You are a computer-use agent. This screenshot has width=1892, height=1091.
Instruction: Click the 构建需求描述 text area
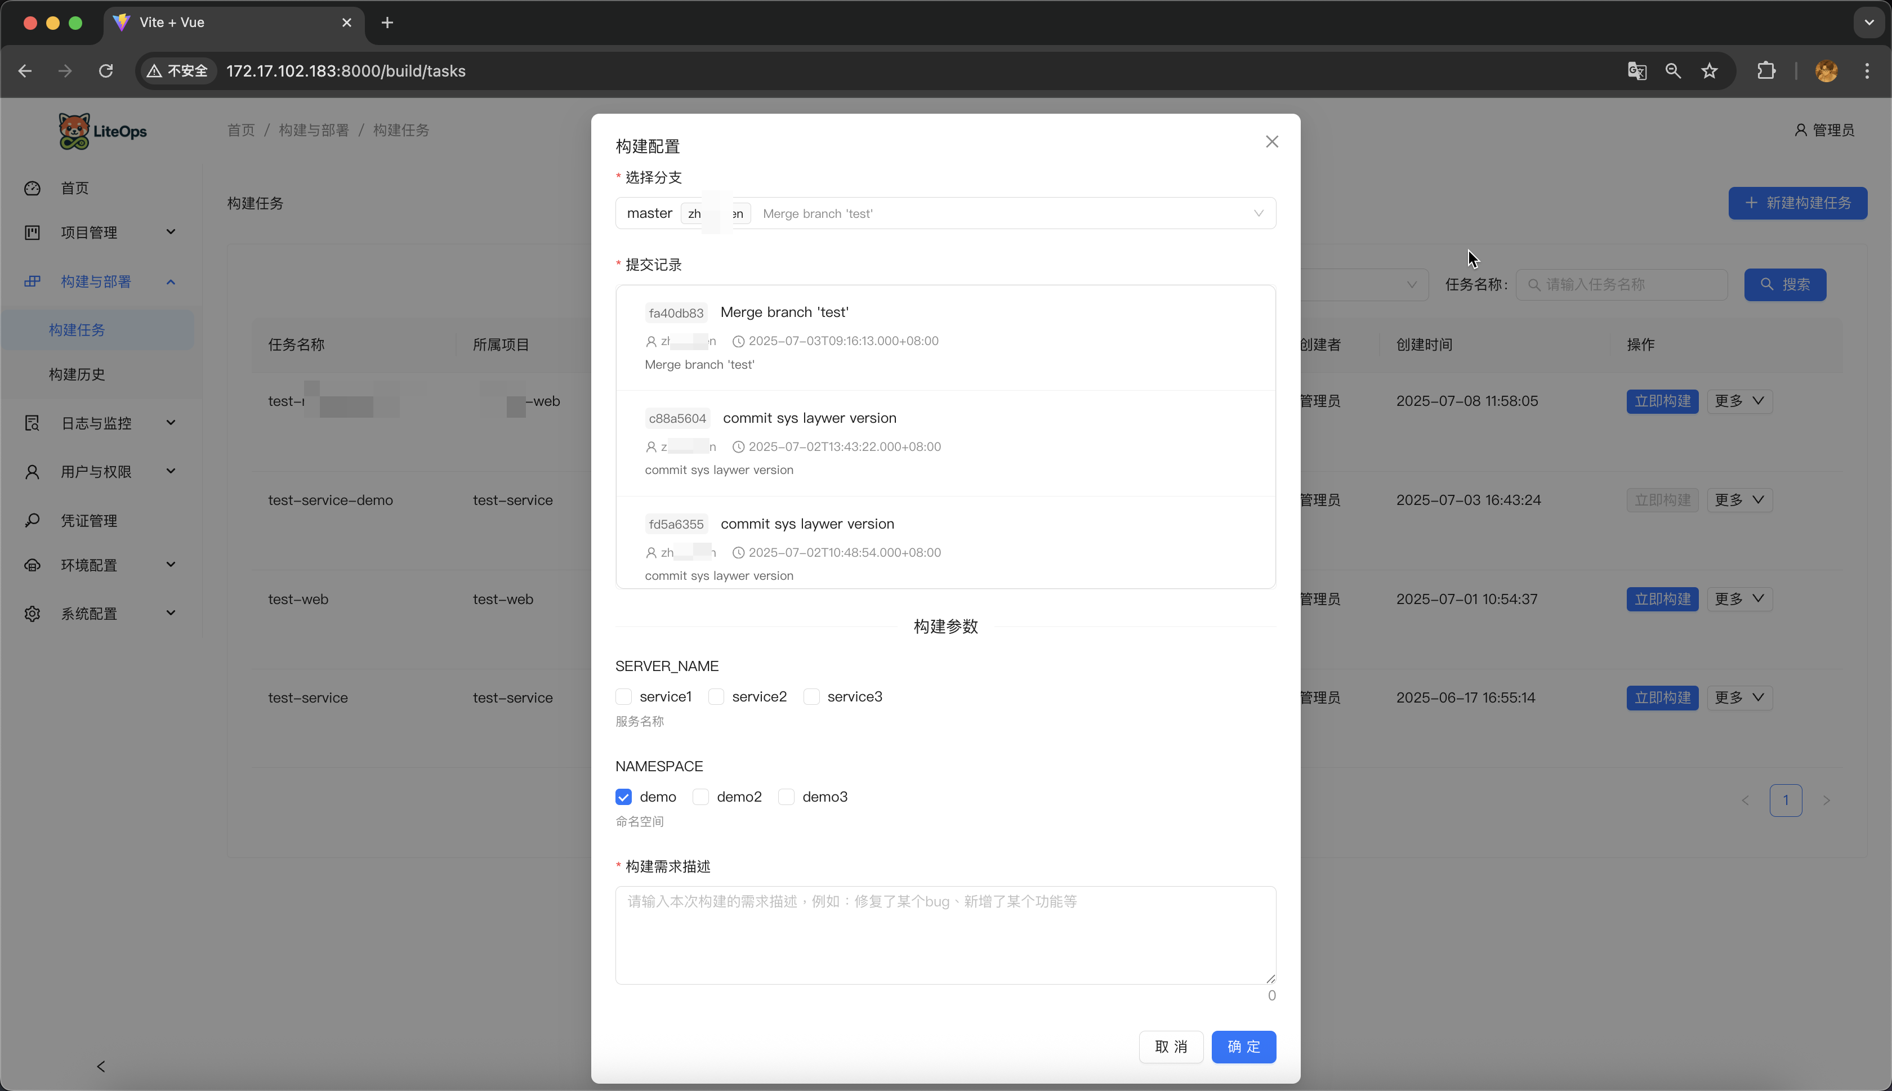(945, 934)
